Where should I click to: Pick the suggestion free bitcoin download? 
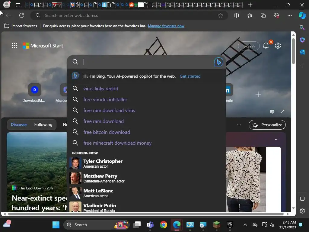coord(146,132)
